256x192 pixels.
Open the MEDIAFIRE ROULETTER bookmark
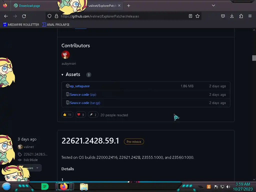tap(21, 25)
